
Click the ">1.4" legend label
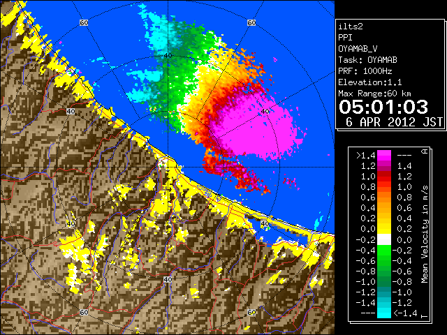click(x=365, y=156)
